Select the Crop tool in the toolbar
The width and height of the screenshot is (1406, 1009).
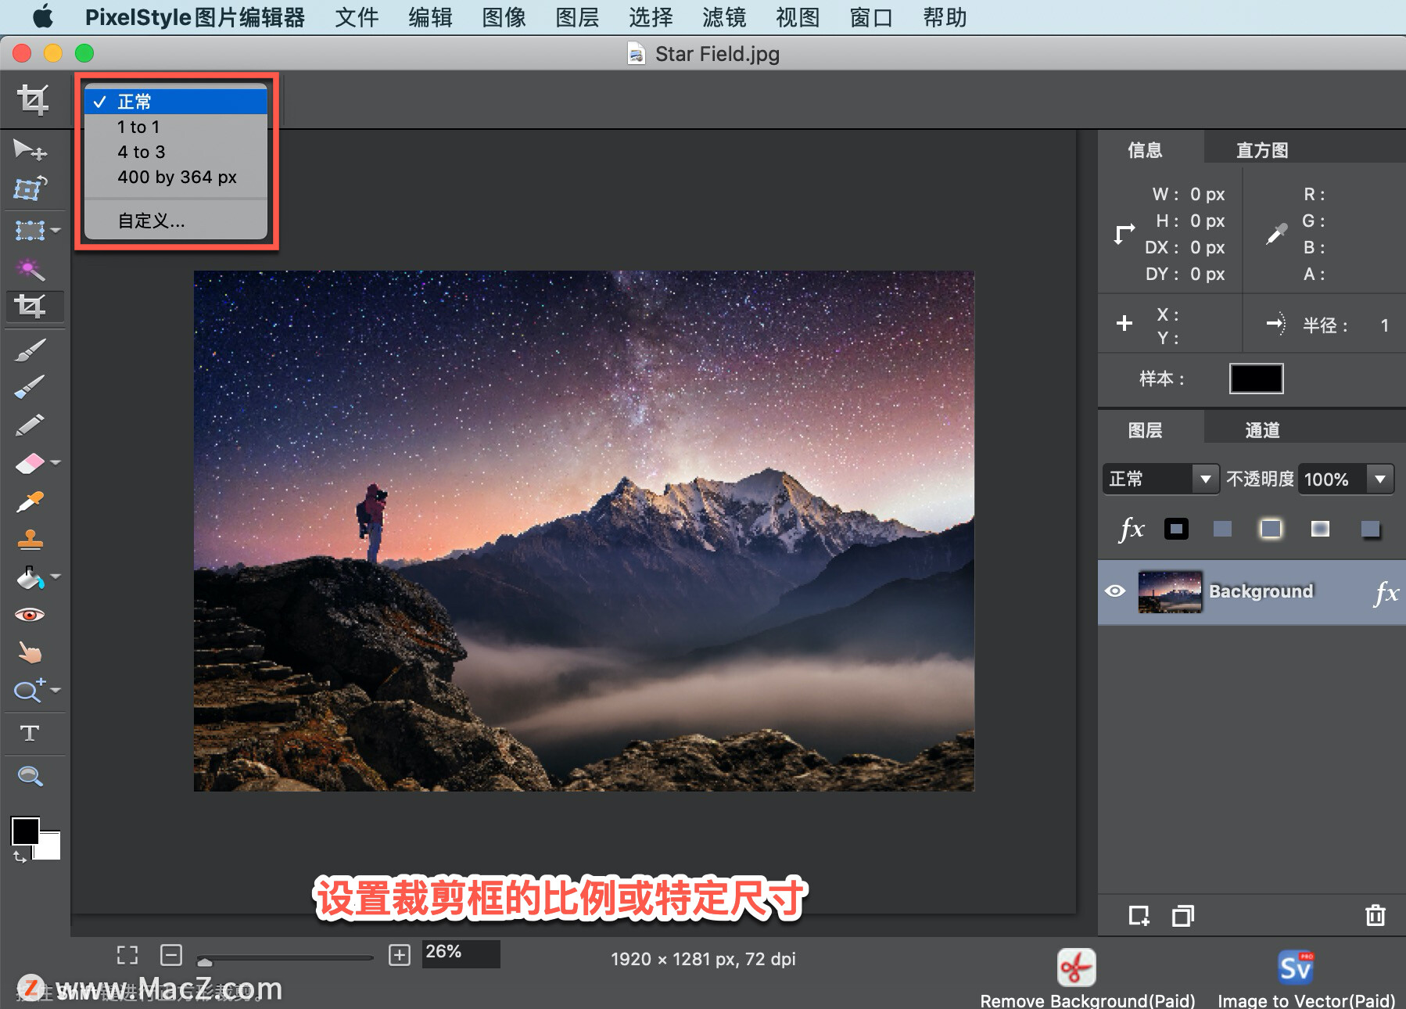(x=34, y=306)
